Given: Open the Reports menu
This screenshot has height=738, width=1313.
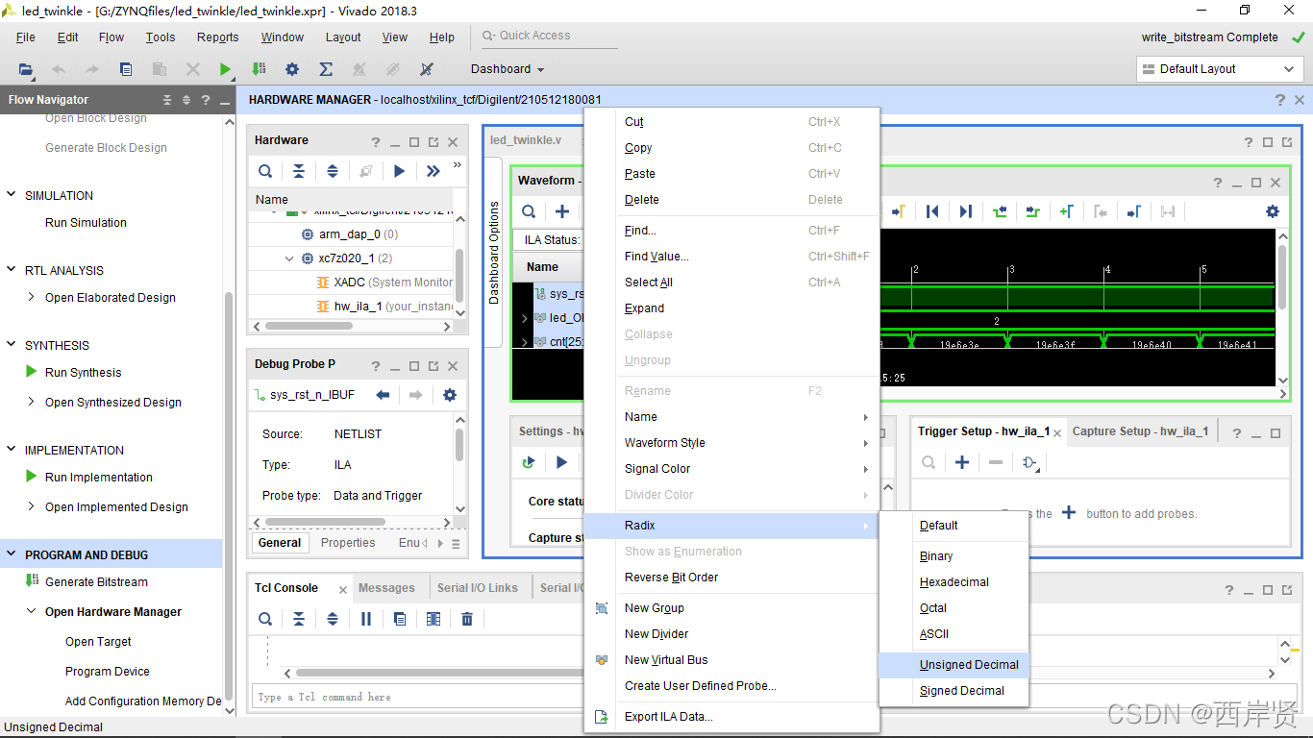Looking at the screenshot, I should coord(217,37).
